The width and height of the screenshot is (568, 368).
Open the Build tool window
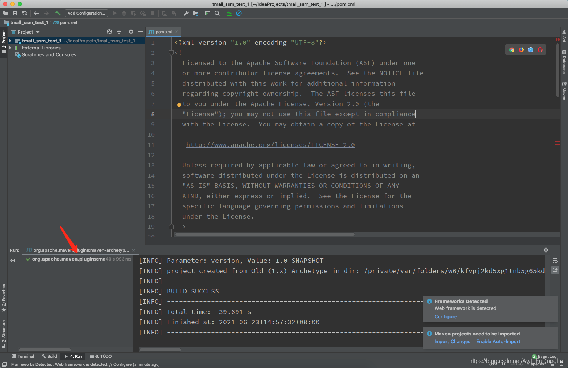[x=49, y=356]
